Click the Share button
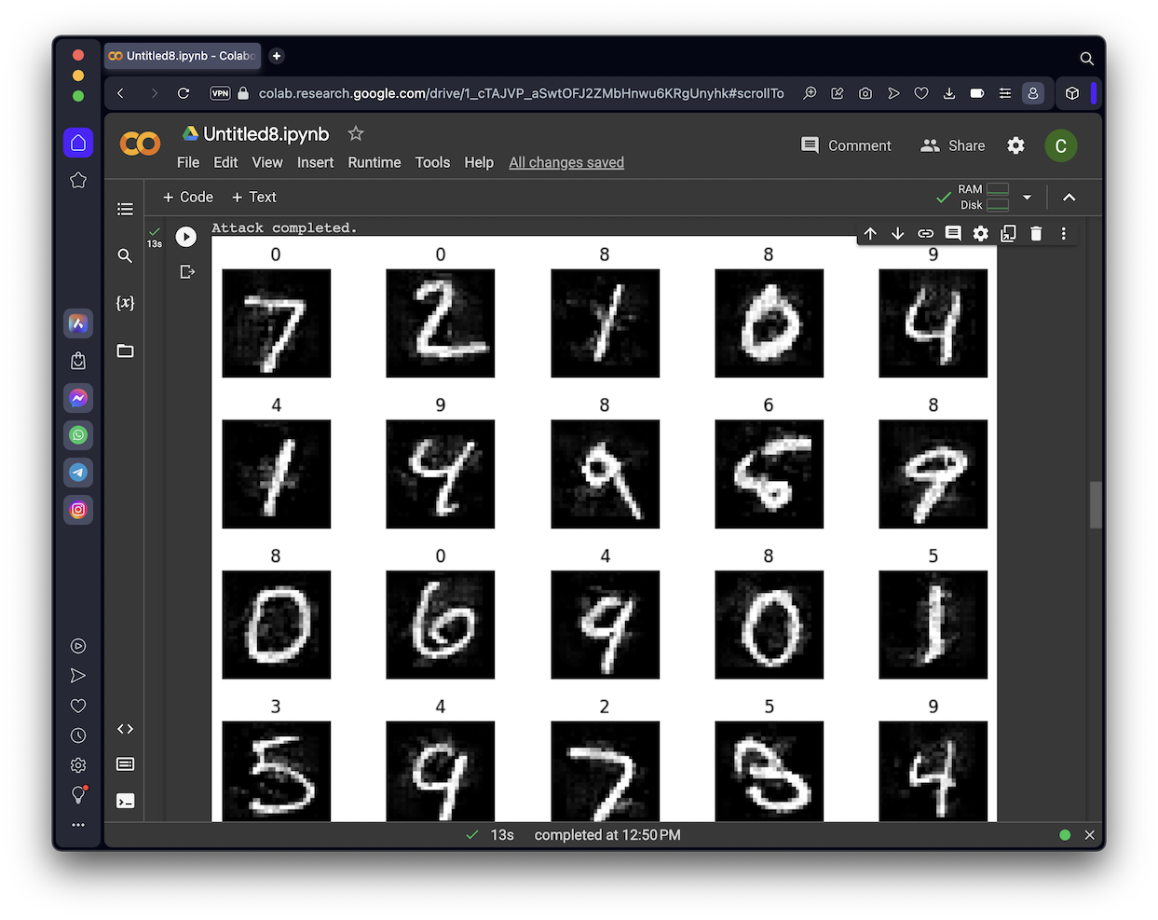This screenshot has width=1158, height=920. pyautogui.click(x=952, y=145)
